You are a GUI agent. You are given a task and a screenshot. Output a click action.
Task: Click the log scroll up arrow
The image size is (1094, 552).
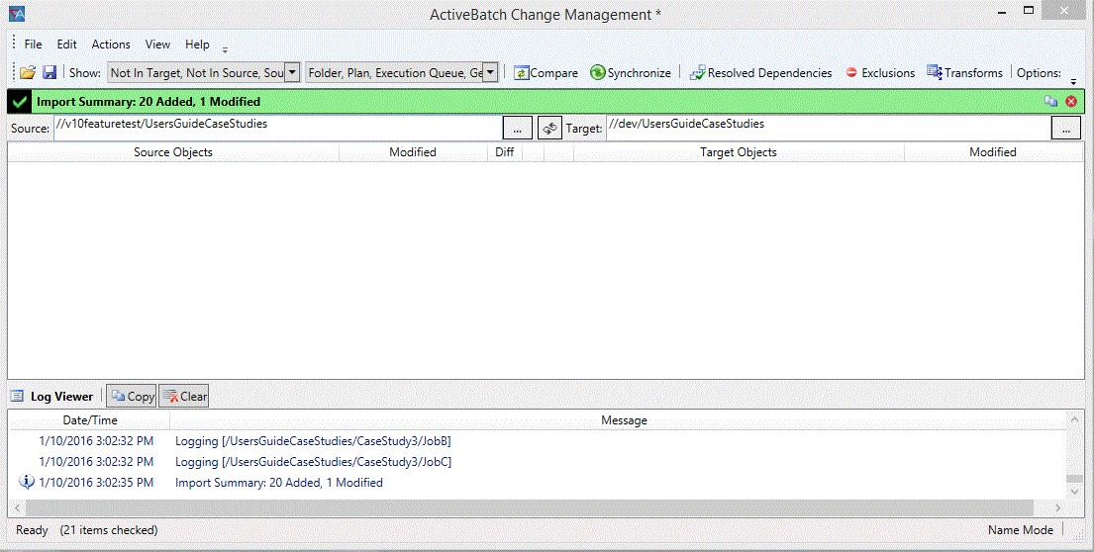click(1074, 419)
